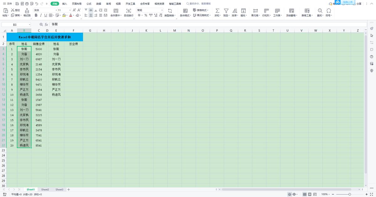The height and width of the screenshot is (197, 376).
Task: Click Freeze Panes (冻结窗格) icon
Action: (x=292, y=11)
